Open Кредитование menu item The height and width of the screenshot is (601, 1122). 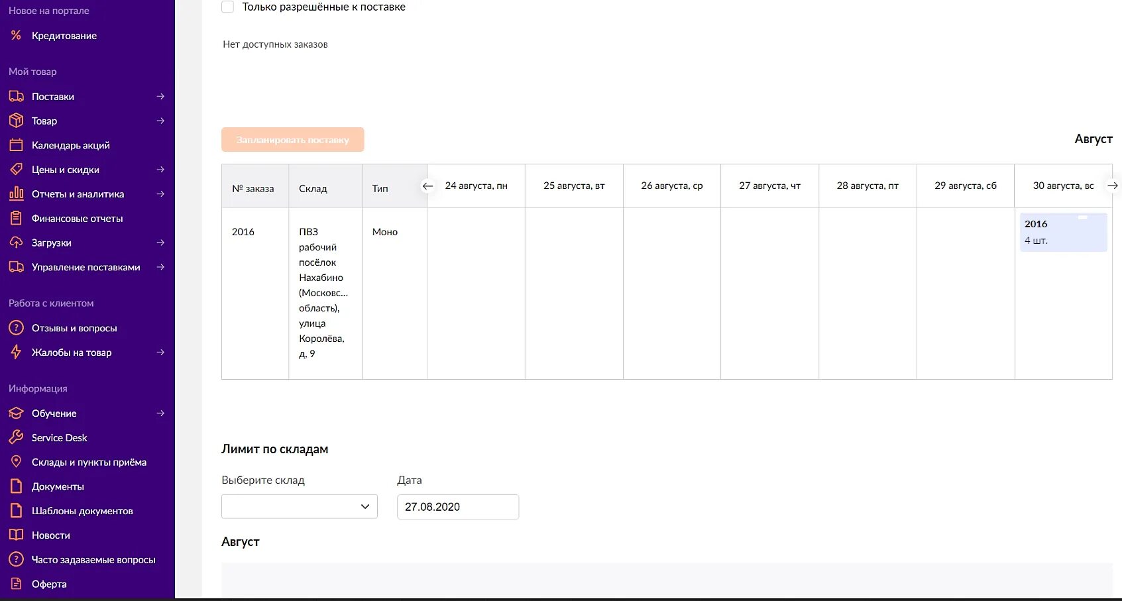pyautogui.click(x=64, y=36)
